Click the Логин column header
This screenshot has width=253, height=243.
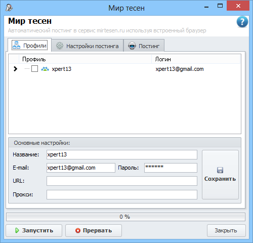point(196,59)
